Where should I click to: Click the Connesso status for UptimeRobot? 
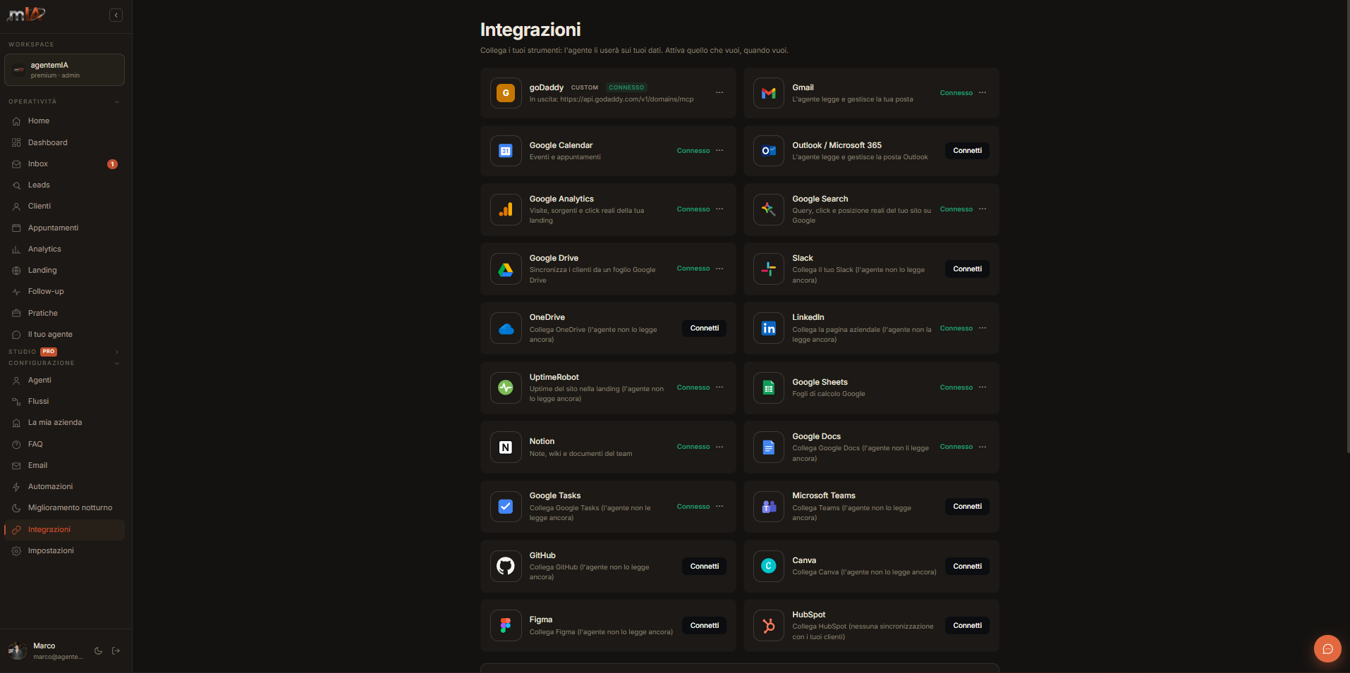click(693, 388)
